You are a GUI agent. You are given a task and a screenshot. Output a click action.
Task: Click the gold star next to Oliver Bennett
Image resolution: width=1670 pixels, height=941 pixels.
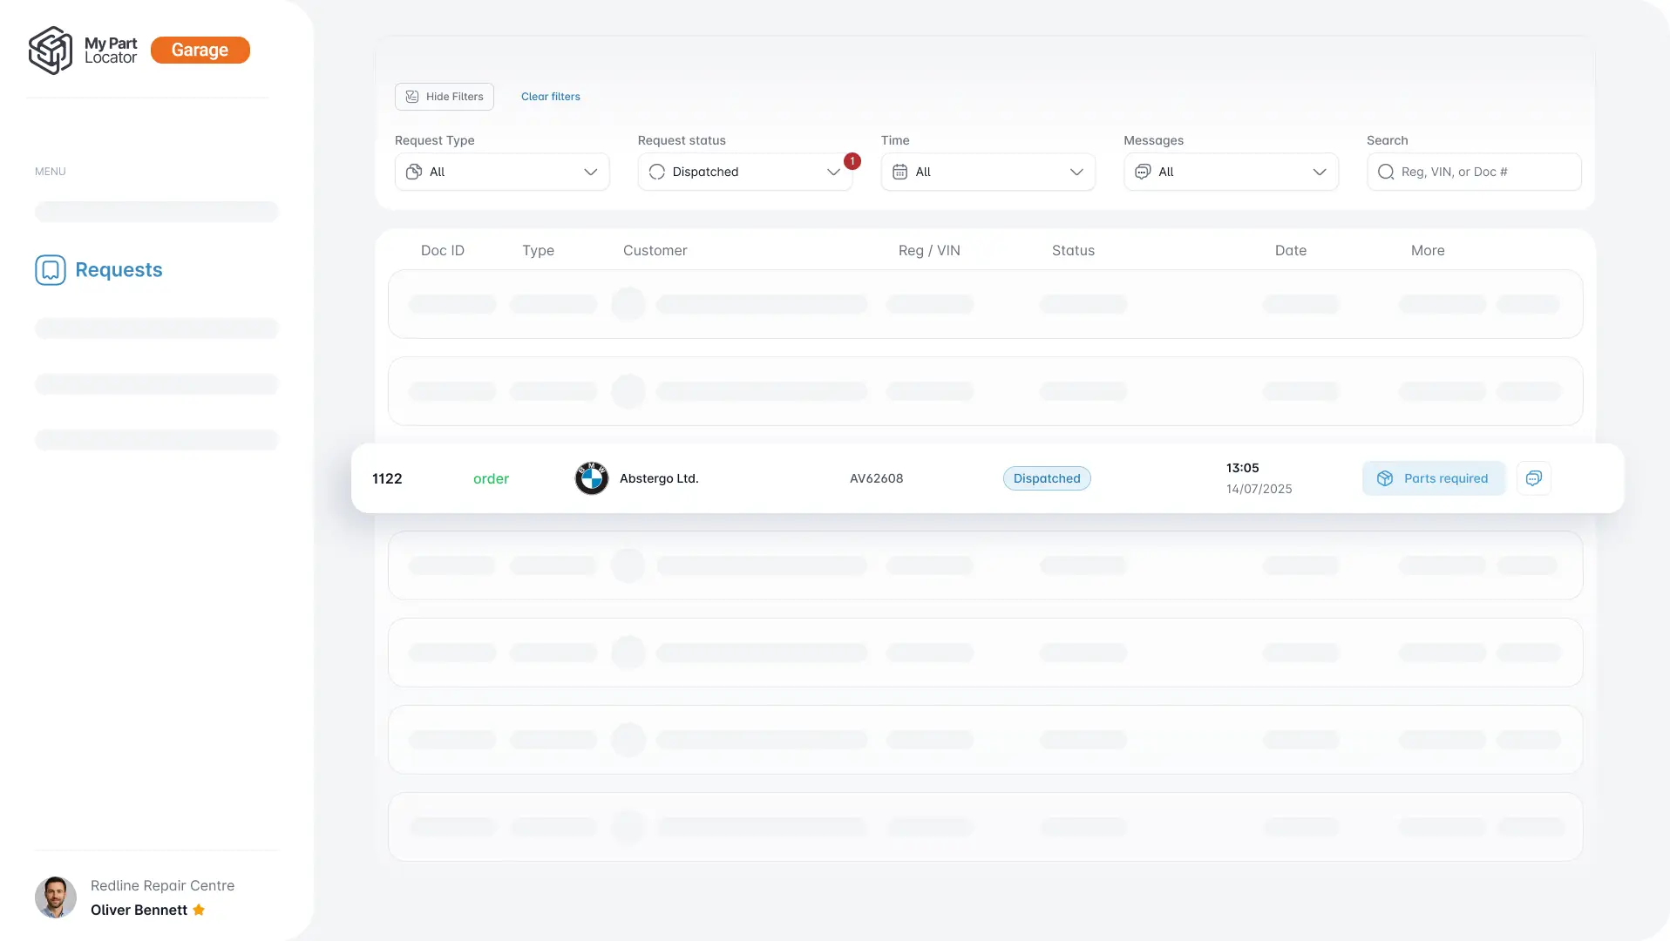(x=199, y=910)
